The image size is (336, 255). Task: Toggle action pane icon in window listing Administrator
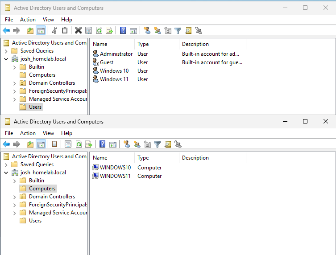(x=133, y=31)
